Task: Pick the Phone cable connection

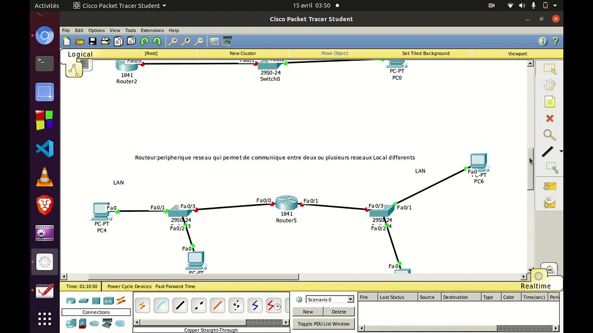Action: (236, 306)
